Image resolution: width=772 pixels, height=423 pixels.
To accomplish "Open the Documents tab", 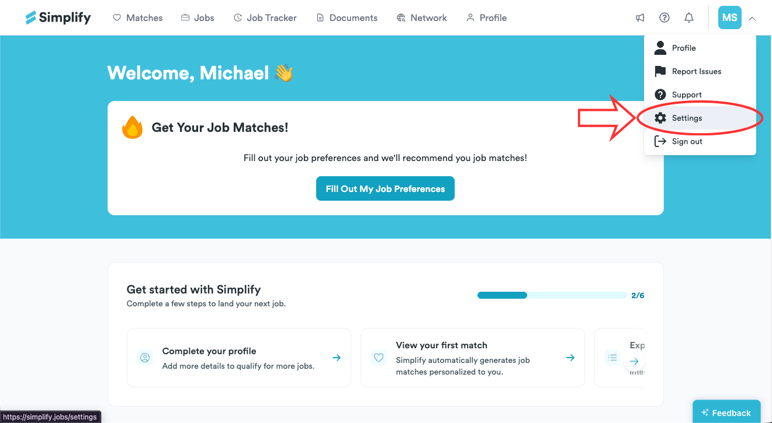I will 347,18.
